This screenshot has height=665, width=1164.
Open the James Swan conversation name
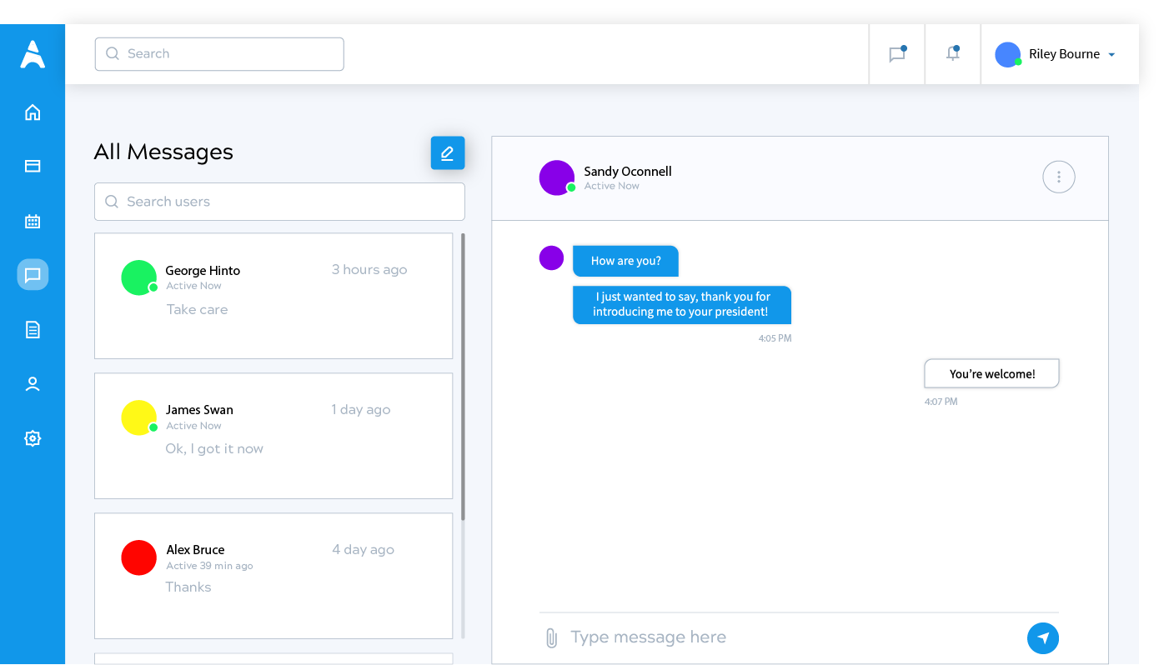click(199, 410)
